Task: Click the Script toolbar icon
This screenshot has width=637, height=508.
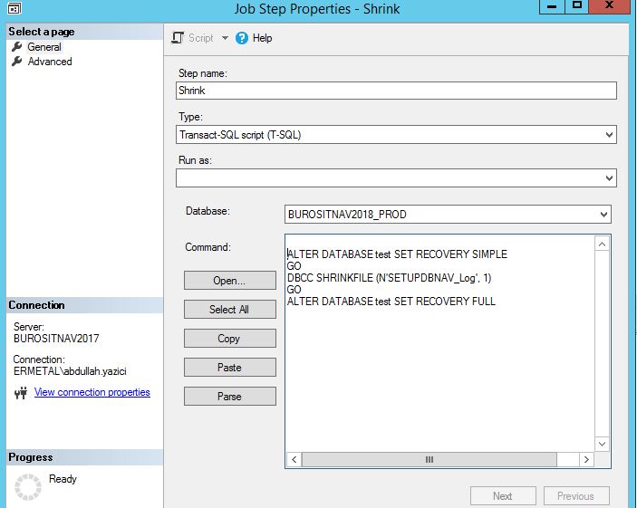Action: pyautogui.click(x=179, y=38)
